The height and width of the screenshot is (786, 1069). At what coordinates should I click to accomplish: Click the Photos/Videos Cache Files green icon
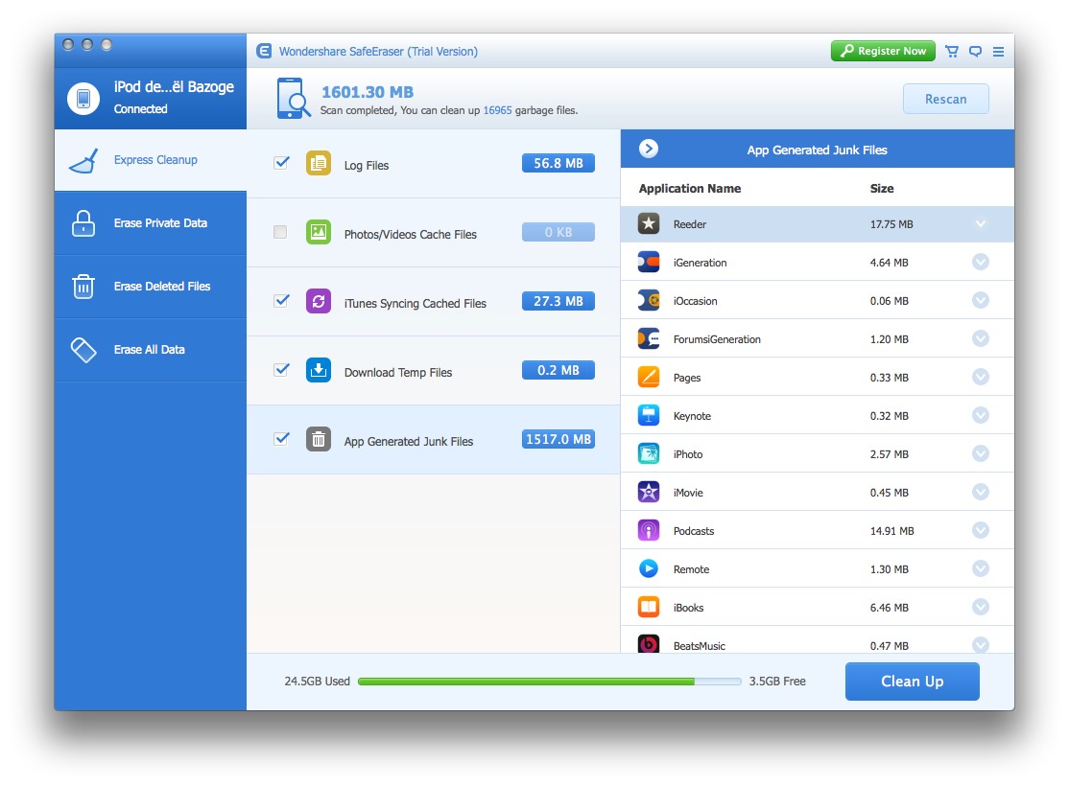[x=319, y=232]
